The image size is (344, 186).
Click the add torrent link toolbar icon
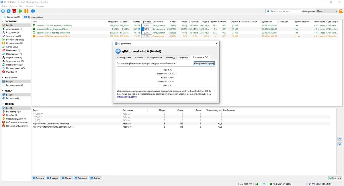3,11
